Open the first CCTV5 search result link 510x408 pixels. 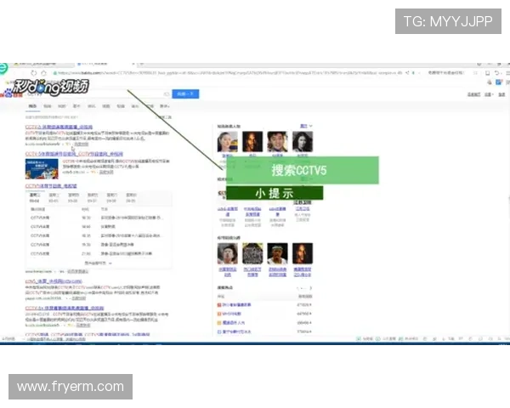[x=59, y=125]
